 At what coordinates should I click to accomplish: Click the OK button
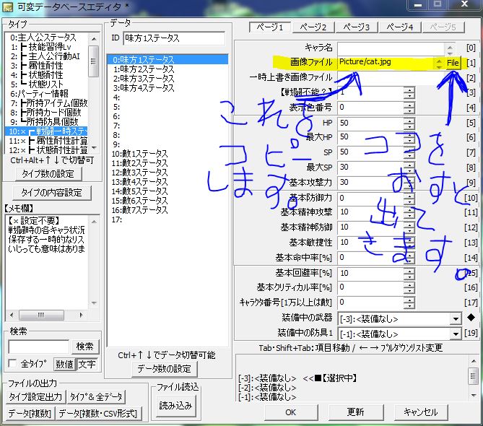(x=291, y=412)
